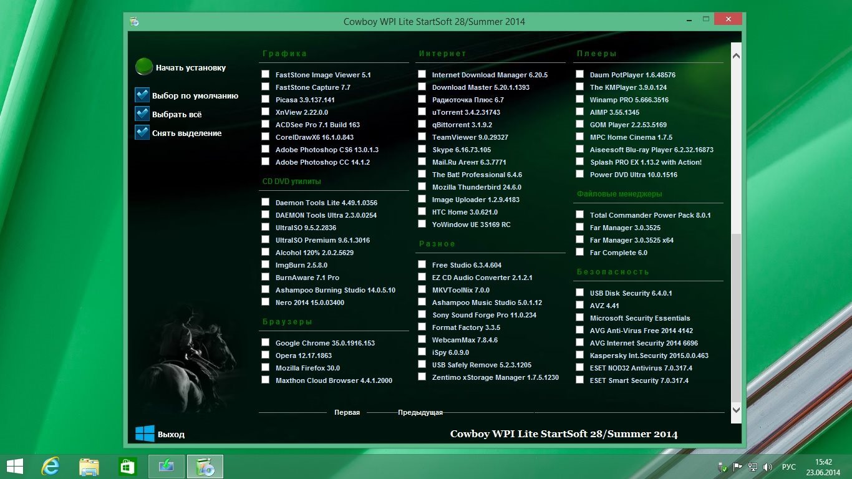The height and width of the screenshot is (479, 852).
Task: Enable the uTorrent 3.4.2.31743 checkbox
Action: (x=422, y=112)
